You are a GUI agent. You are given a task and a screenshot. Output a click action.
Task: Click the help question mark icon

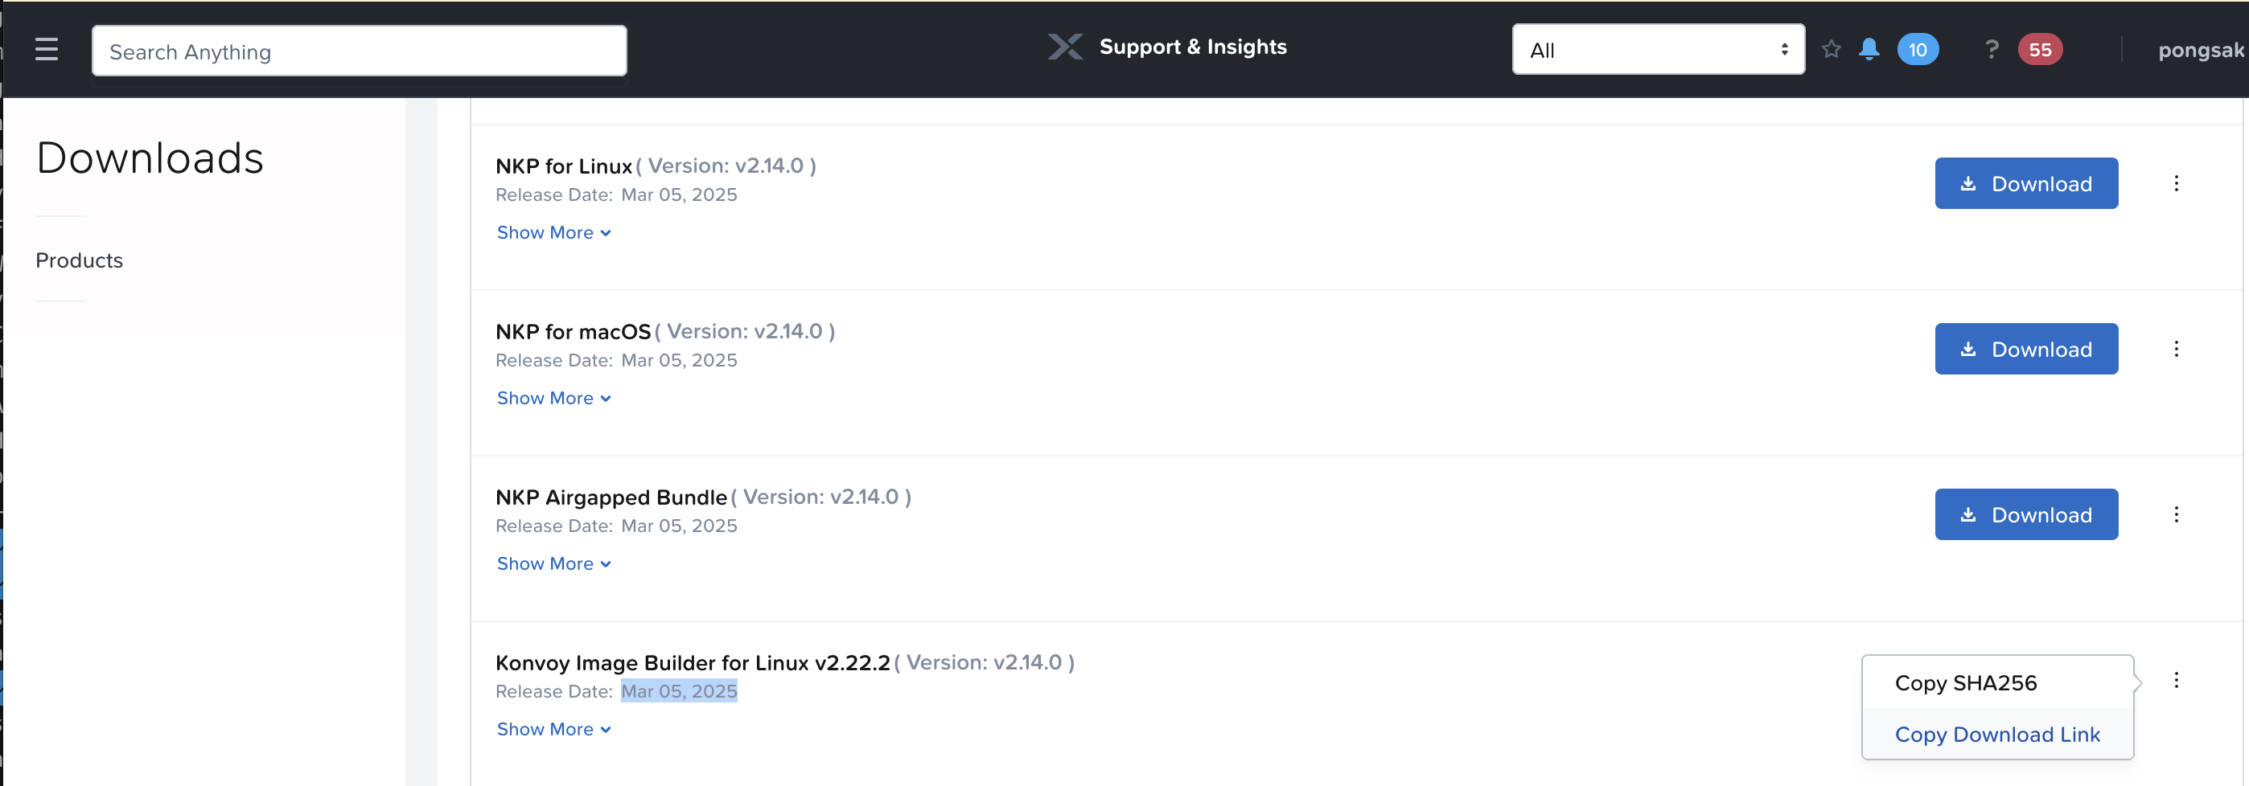(1991, 50)
